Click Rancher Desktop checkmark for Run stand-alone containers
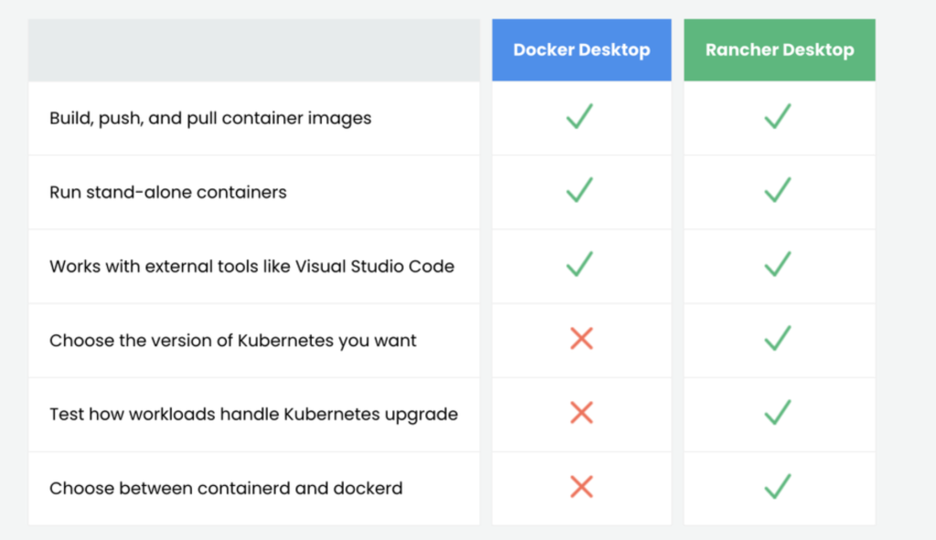936x540 pixels. (x=777, y=191)
